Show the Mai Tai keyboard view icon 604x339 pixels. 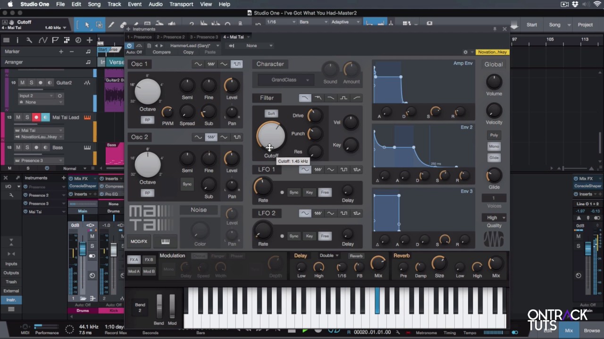[x=165, y=242]
